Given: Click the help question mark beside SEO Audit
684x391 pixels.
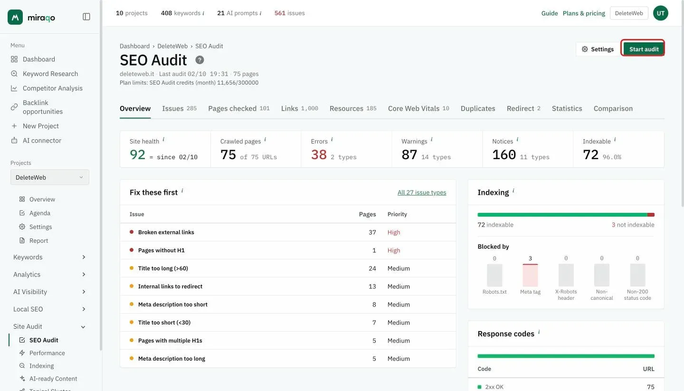Looking at the screenshot, I should [200, 60].
